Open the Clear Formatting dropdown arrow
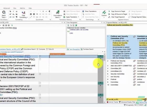 pos(27,17)
